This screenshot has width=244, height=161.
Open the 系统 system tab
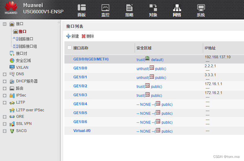[201, 10]
